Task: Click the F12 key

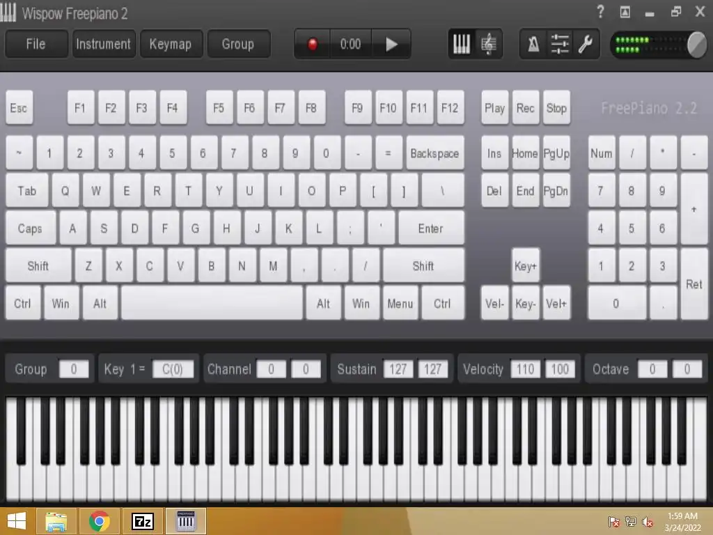Action: [450, 108]
